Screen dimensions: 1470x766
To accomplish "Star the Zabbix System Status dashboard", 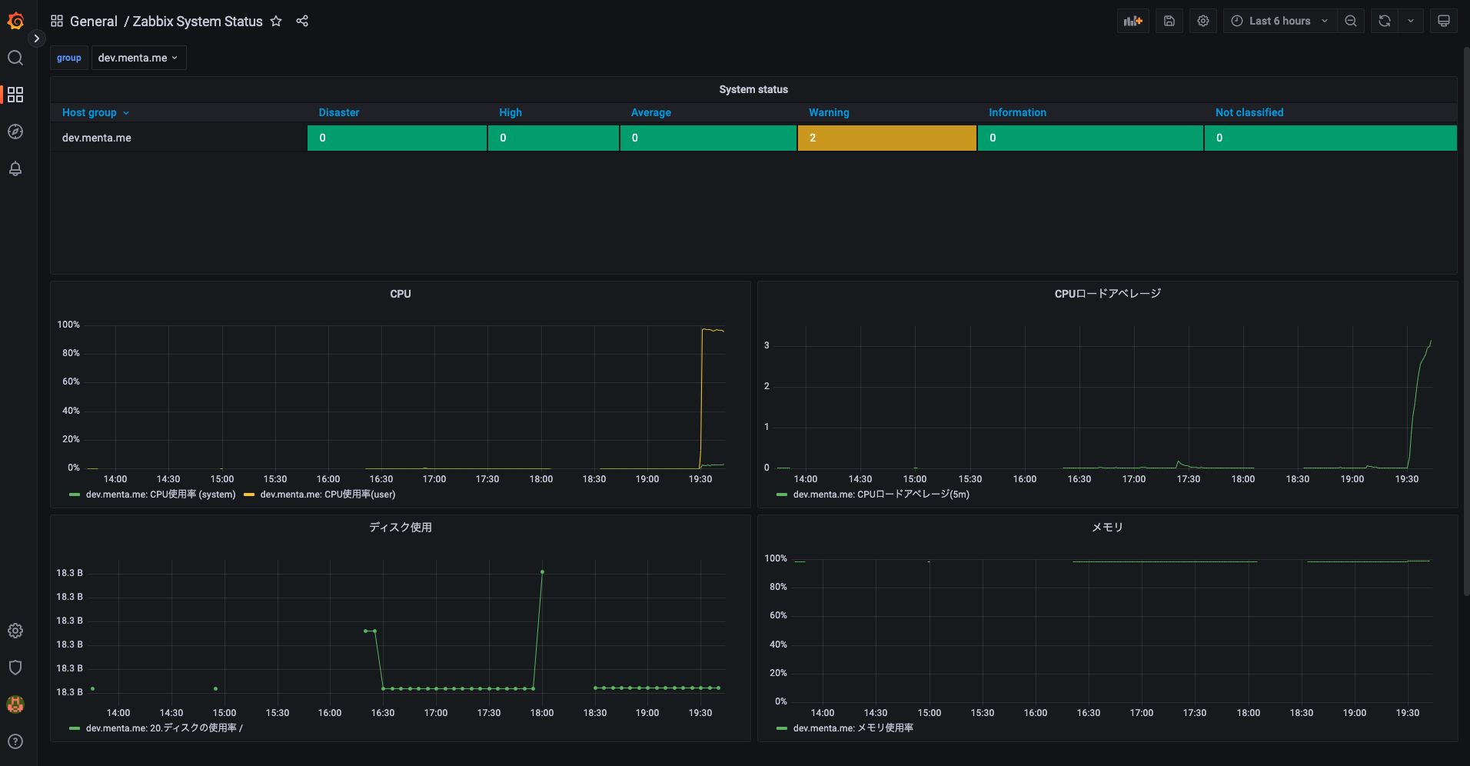I will 277,22.
